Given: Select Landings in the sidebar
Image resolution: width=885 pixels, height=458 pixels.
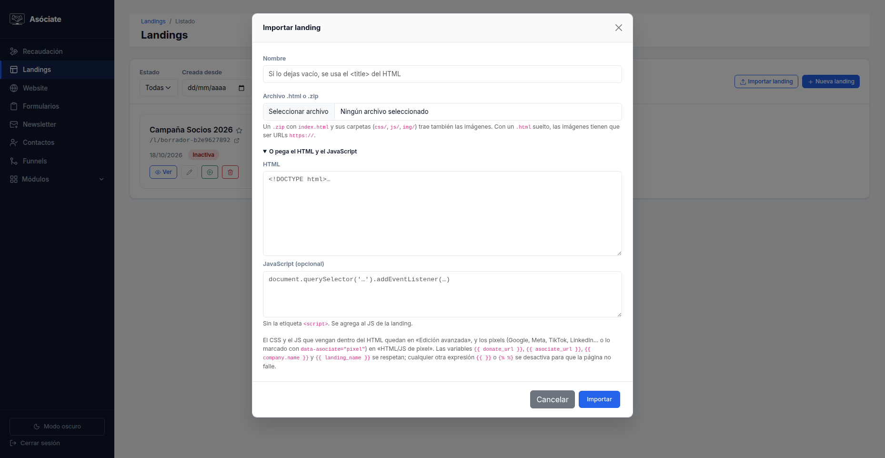Looking at the screenshot, I should pyautogui.click(x=57, y=70).
